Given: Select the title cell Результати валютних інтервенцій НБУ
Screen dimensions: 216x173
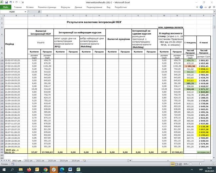Looking at the screenshot, I should (x=94, y=22).
